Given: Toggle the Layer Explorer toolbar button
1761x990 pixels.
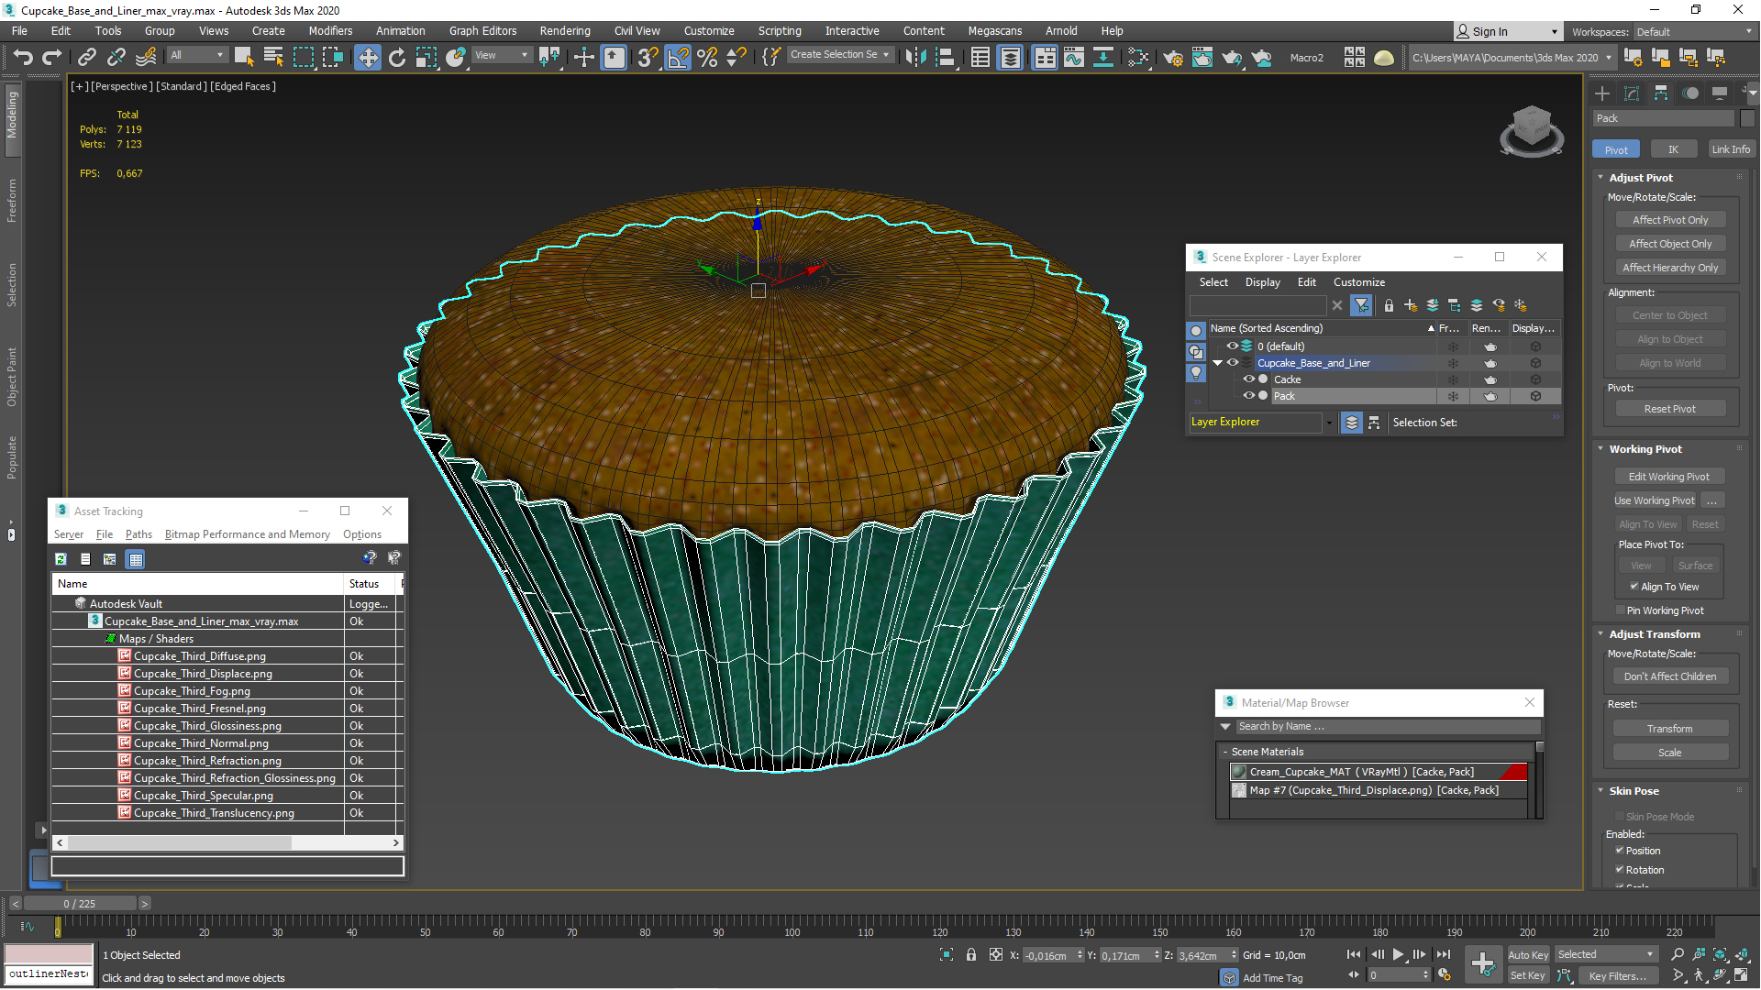Looking at the screenshot, I should pyautogui.click(x=1010, y=58).
